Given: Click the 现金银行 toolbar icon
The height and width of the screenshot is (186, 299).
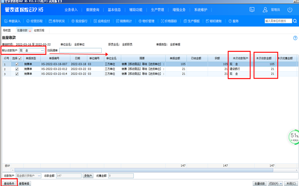Looking at the screenshot, I should click(79, 21).
